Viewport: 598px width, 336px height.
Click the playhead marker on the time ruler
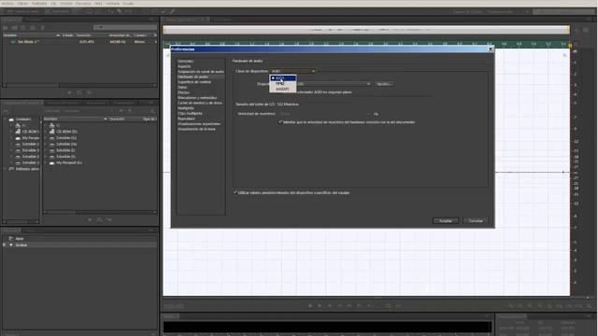click(x=570, y=46)
